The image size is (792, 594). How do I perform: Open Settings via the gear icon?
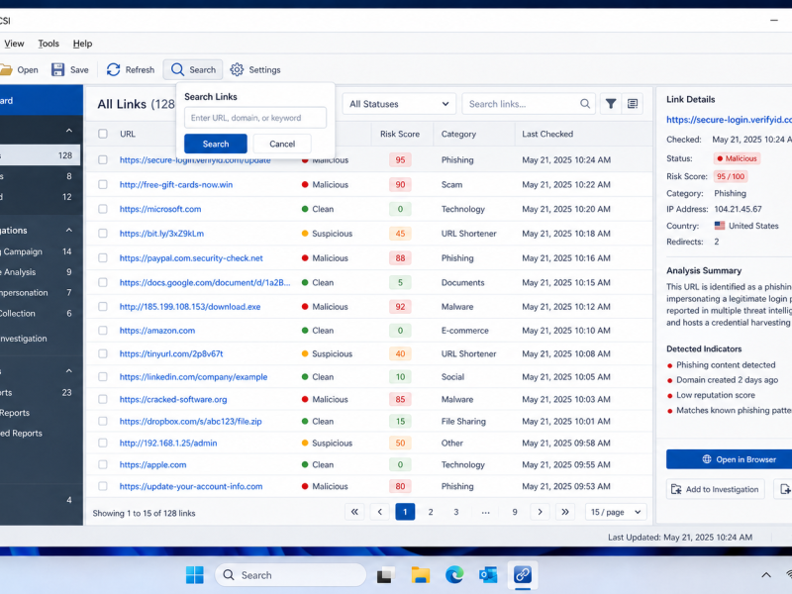point(237,69)
